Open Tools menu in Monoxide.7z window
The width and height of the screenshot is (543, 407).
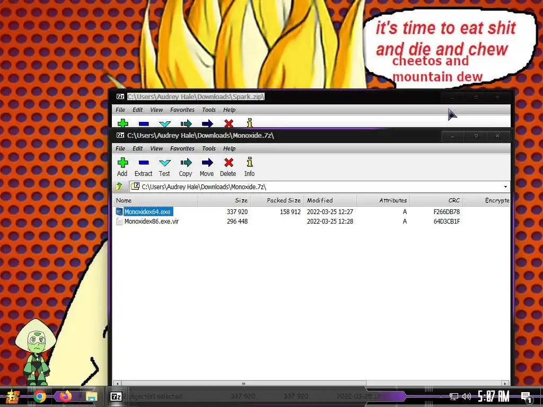click(x=209, y=148)
